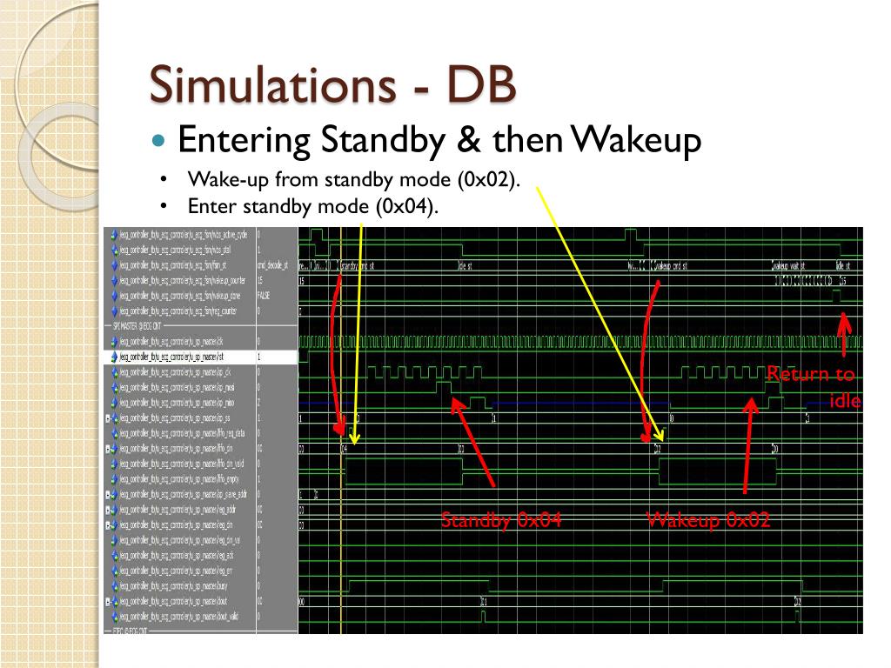Expand the reg_addr bus signal
The width and height of the screenshot is (891, 668).
pos(108,510)
